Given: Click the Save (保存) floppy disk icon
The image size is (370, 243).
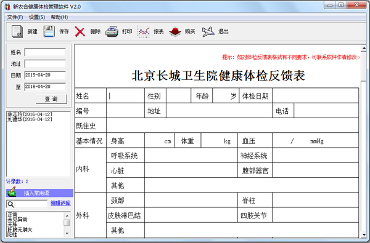Looking at the screenshot, I should click(x=49, y=31).
